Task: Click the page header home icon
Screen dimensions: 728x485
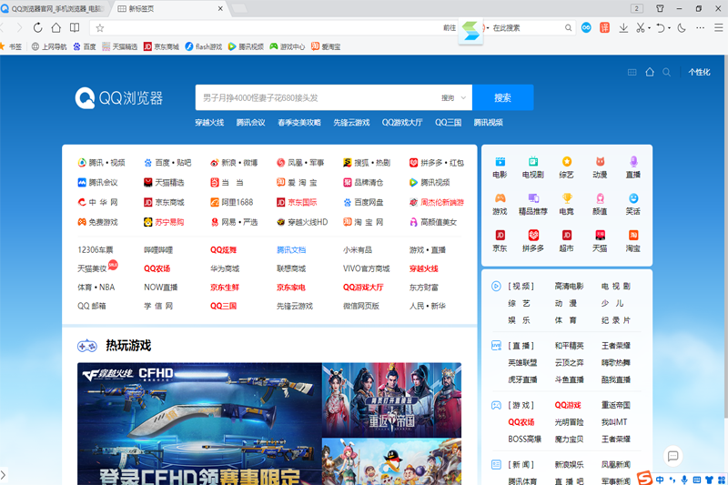Action: pyautogui.click(x=650, y=72)
